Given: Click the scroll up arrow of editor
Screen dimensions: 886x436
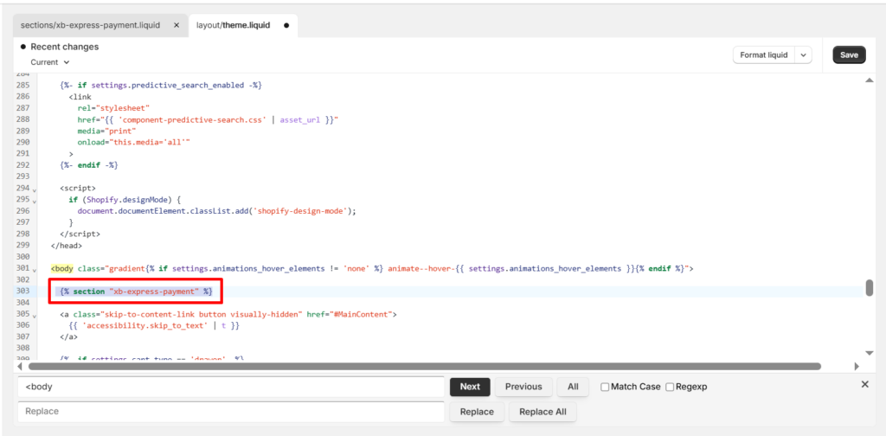Looking at the screenshot, I should tap(869, 80).
